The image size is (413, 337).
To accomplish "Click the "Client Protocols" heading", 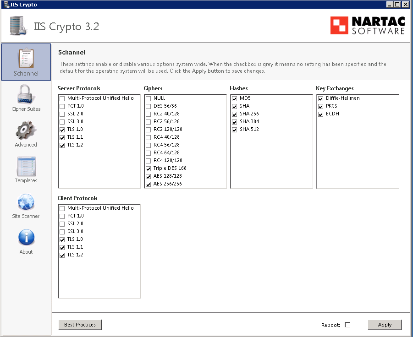I will point(77,198).
